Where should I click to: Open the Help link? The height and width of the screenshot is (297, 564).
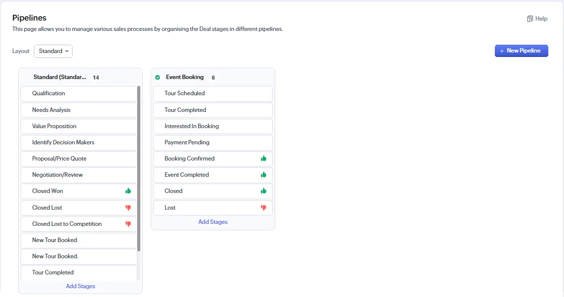(537, 19)
